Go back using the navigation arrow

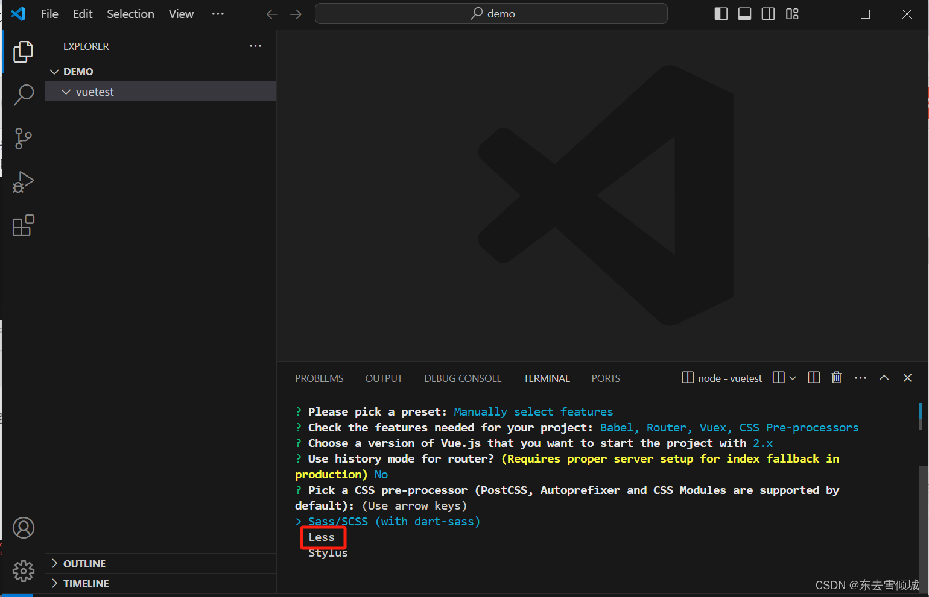272,14
